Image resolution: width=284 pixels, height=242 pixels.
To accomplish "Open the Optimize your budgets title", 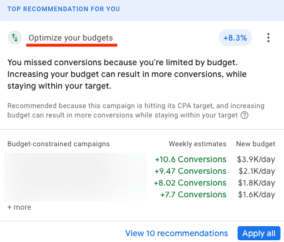I will (x=71, y=38).
